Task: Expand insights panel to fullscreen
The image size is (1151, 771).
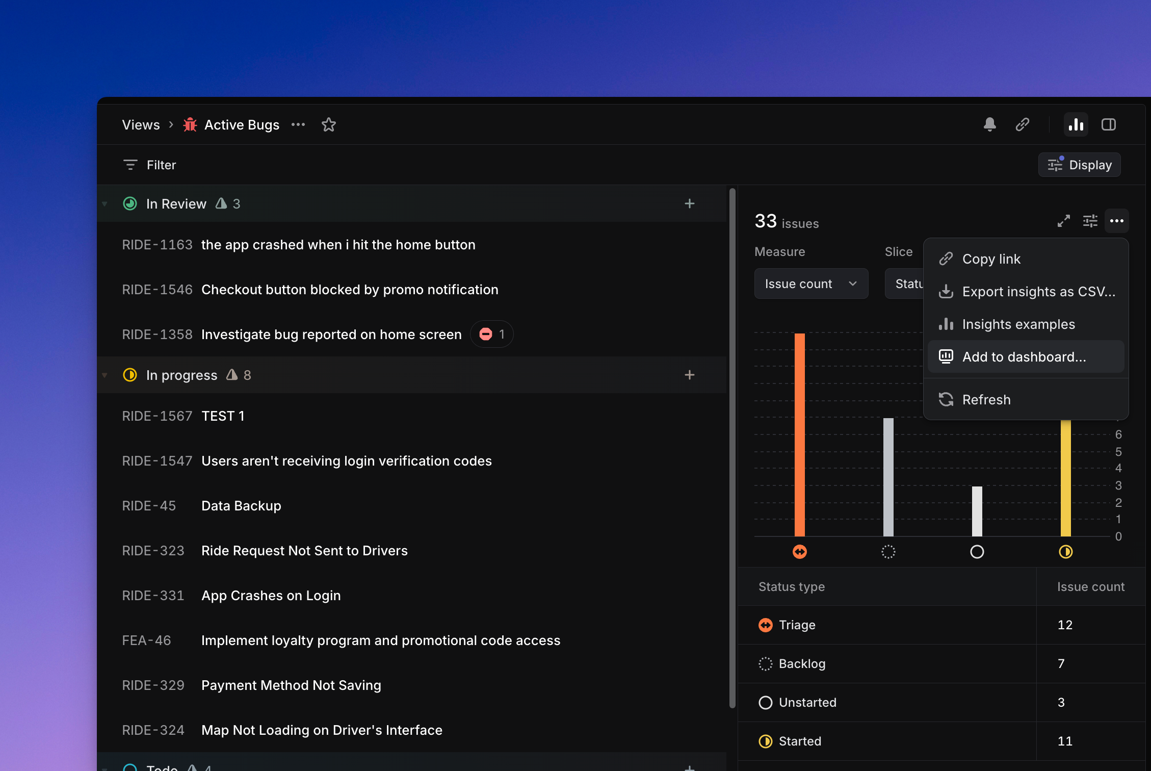Action: (x=1063, y=221)
